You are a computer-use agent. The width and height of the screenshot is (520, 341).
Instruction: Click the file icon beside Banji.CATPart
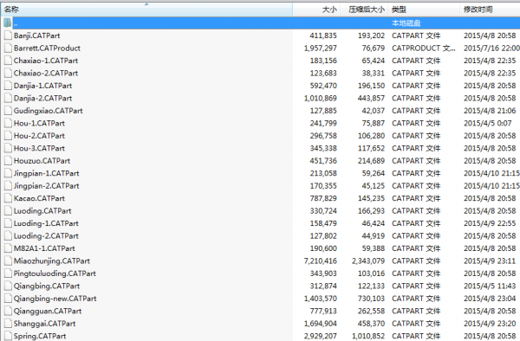coord(8,35)
